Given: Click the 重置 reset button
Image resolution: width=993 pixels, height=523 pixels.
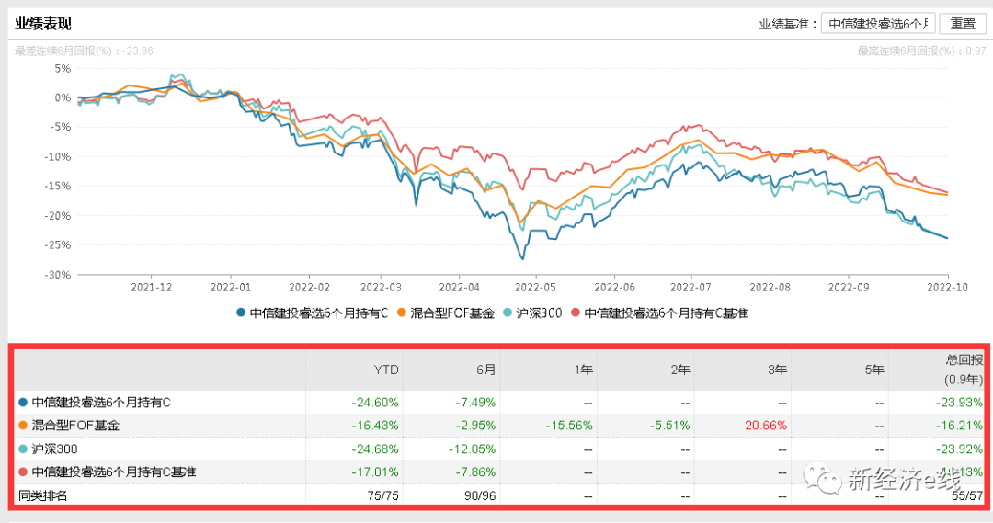Looking at the screenshot, I should pyautogui.click(x=963, y=24).
